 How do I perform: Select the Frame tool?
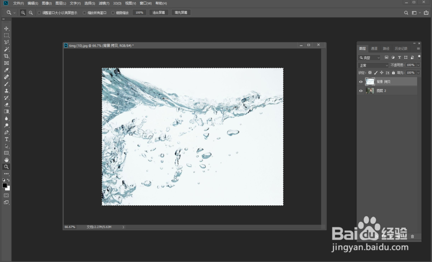(6, 63)
